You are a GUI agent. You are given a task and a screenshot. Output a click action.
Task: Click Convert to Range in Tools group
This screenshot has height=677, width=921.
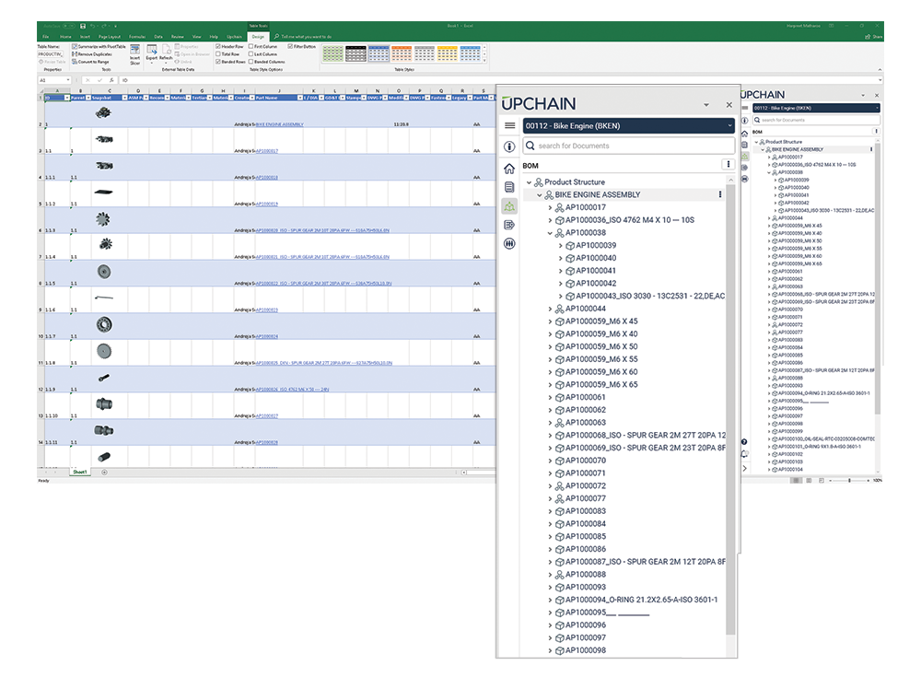coord(90,62)
